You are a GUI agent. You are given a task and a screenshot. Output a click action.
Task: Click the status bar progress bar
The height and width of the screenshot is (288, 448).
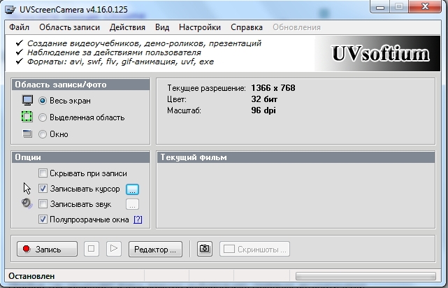pos(366,276)
